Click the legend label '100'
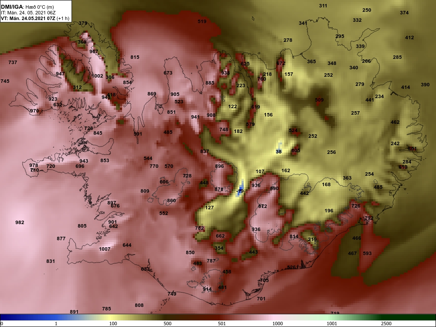This screenshot has height=327, width=436. point(113,324)
